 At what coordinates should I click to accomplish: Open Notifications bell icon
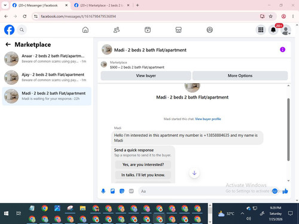point(273,30)
